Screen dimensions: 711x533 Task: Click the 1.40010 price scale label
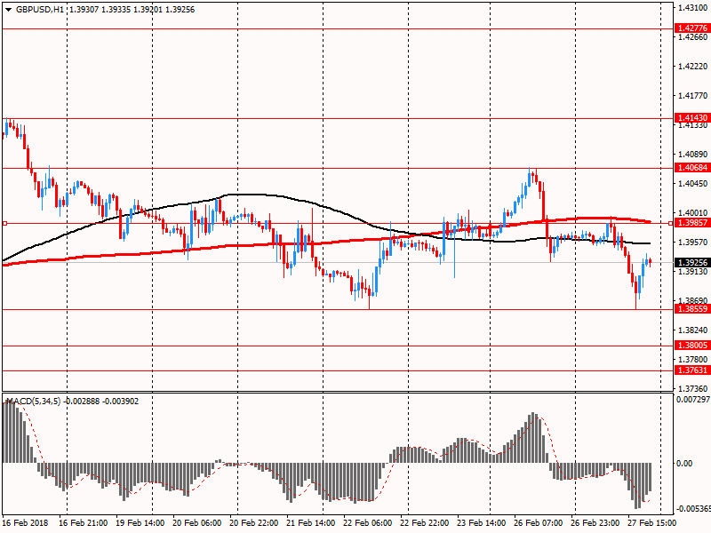tap(692, 213)
